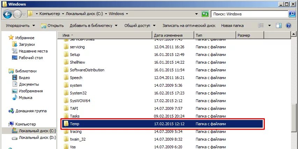
Task: Select the highlighted 'Temp' folder icon
Action: coord(66,124)
